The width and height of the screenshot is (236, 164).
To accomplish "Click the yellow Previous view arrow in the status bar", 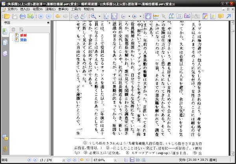I will click(x=82, y=160).
